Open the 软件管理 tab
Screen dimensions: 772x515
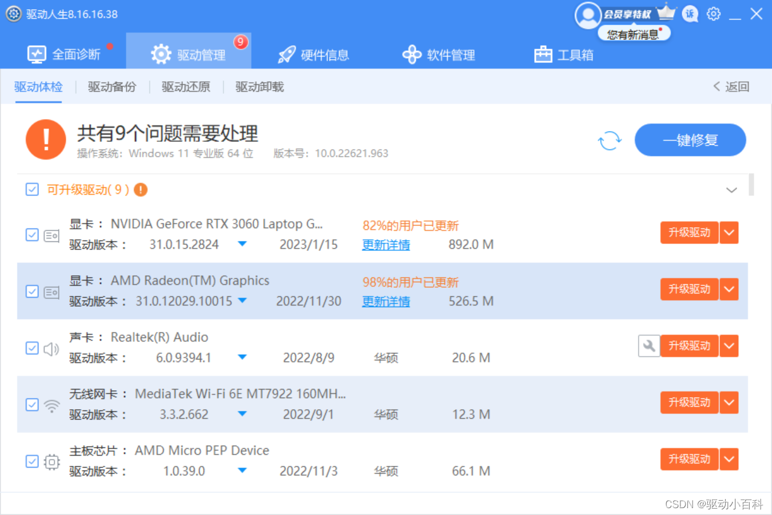439,55
